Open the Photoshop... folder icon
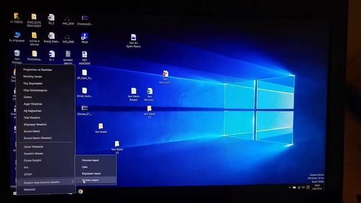Viewport: 361px width, 203px height. [x=34, y=56]
